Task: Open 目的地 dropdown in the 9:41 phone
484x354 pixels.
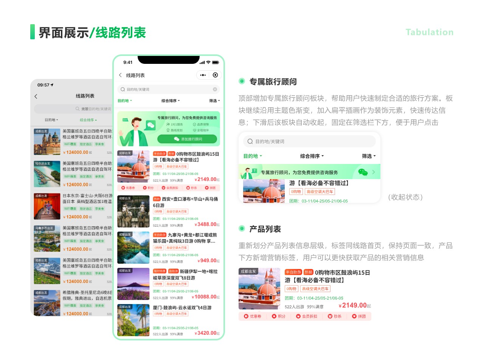Action: coord(125,101)
